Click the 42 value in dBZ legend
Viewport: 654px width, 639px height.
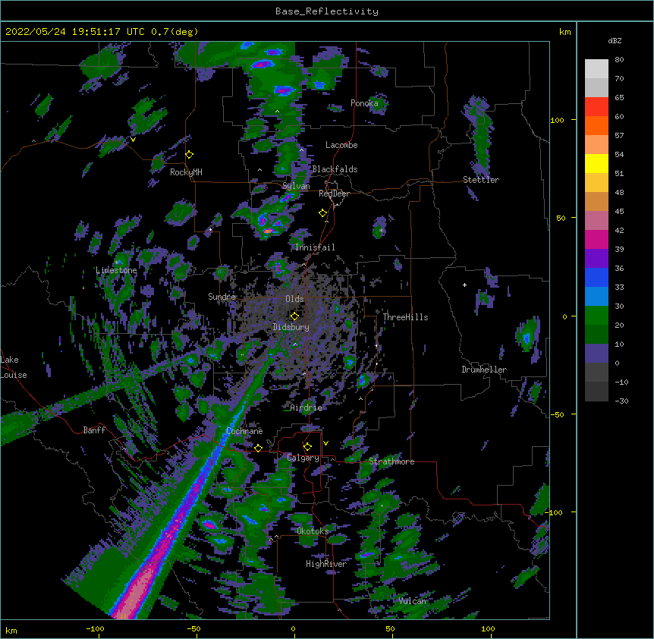pyautogui.click(x=619, y=230)
